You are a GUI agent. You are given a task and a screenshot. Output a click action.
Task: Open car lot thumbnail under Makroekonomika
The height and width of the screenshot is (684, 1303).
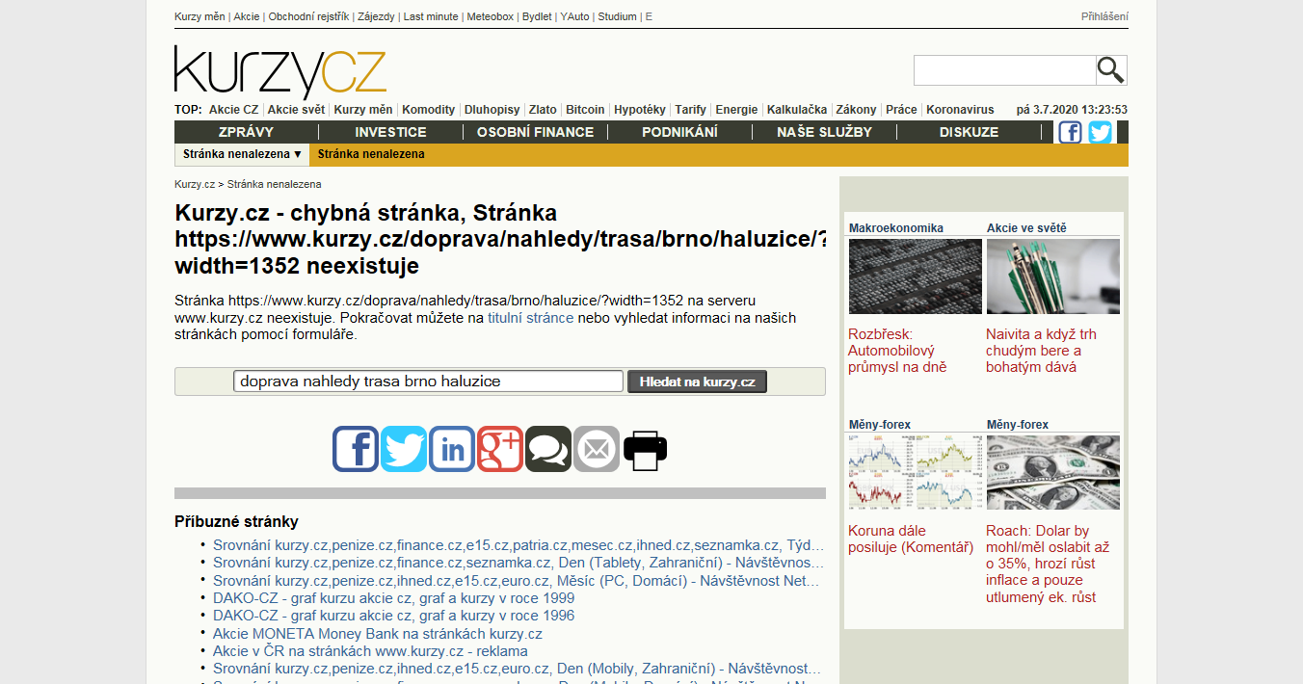tap(916, 276)
